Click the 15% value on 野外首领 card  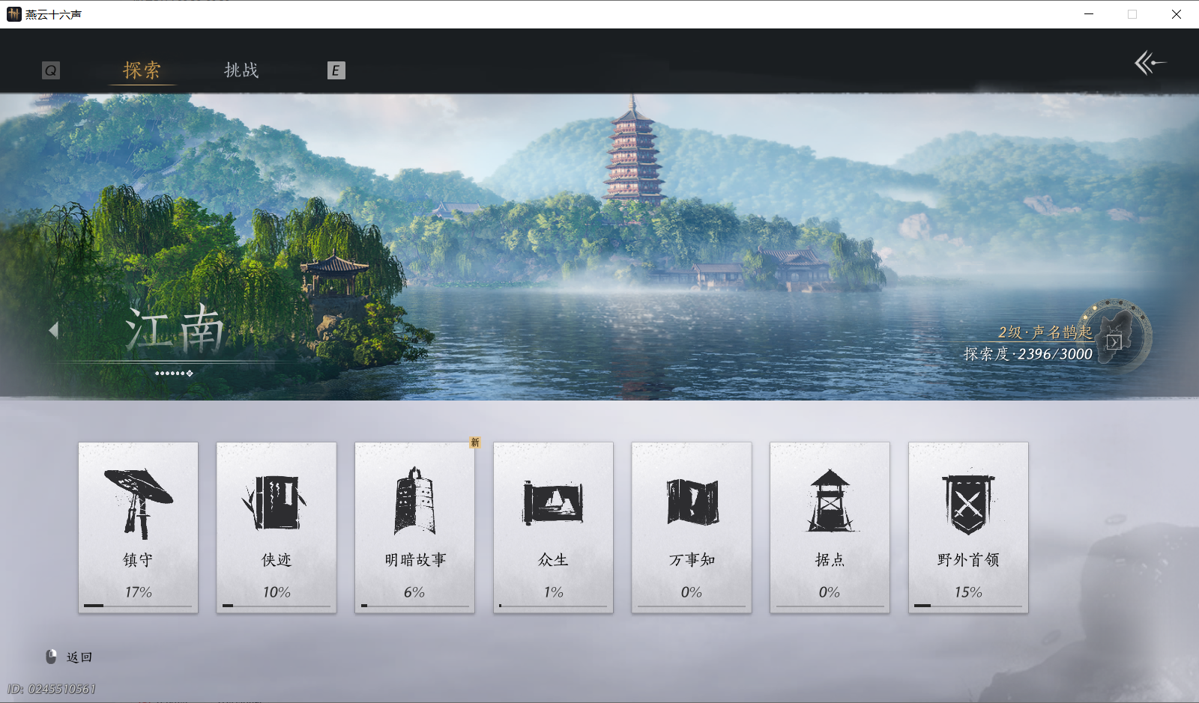pyautogui.click(x=968, y=591)
